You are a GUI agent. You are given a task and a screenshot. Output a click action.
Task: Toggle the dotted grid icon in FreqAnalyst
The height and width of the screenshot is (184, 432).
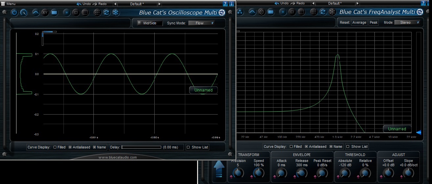click(314, 12)
